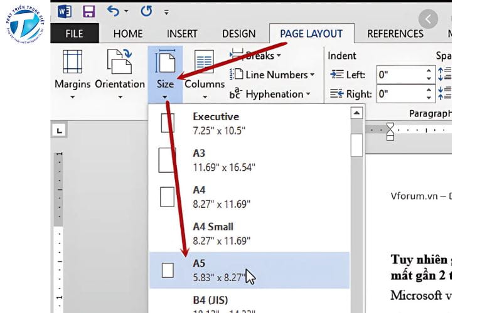Choose A4 paper size from list
Image resolution: width=502 pixels, height=313 pixels.
click(x=248, y=196)
